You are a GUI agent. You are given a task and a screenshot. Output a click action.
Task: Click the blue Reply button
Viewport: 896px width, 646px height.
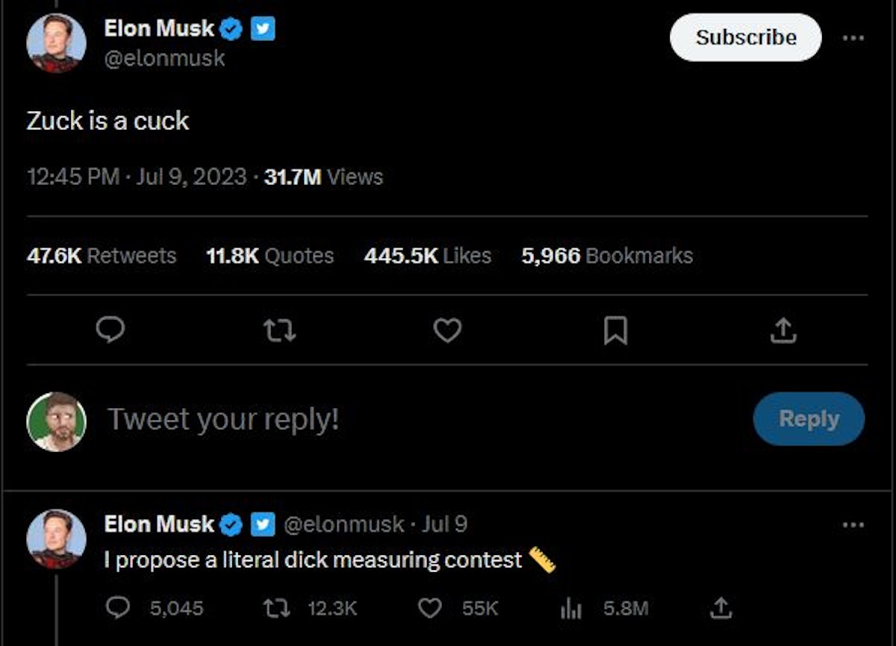[809, 418]
